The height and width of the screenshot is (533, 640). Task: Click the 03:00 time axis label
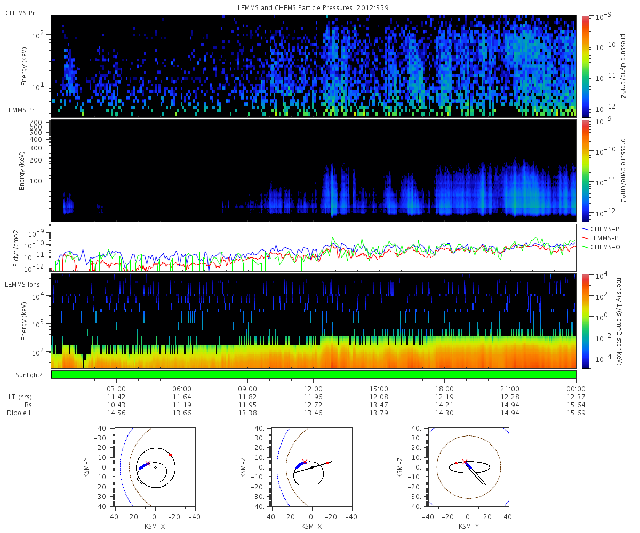coord(116,389)
